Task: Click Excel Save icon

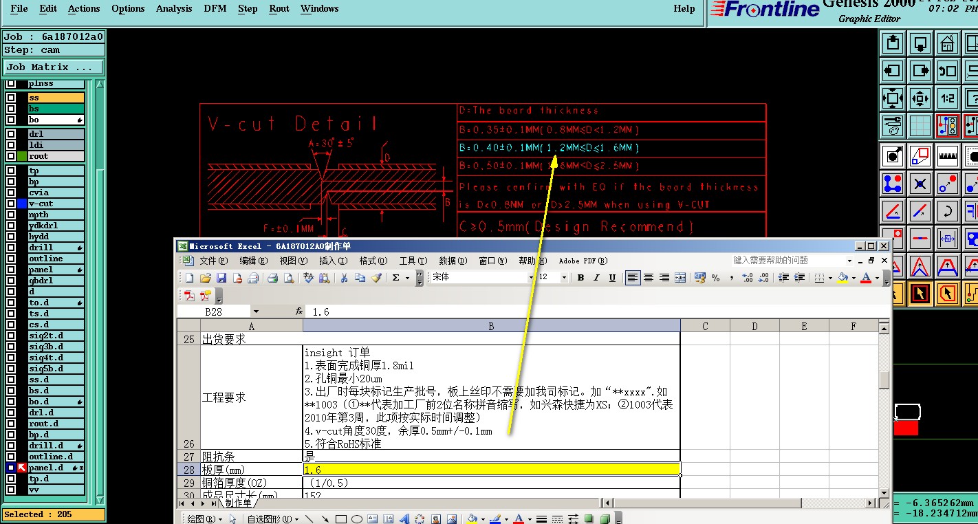Action: [x=221, y=278]
